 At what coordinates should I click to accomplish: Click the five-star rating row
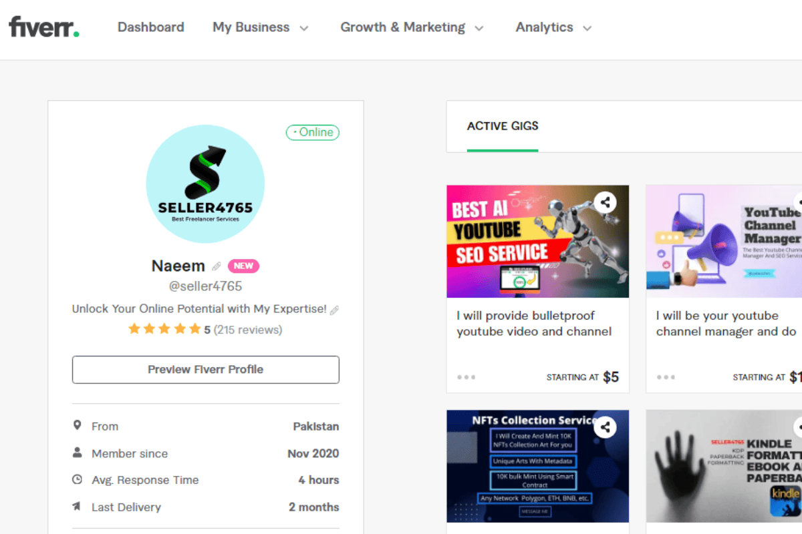[x=205, y=329]
